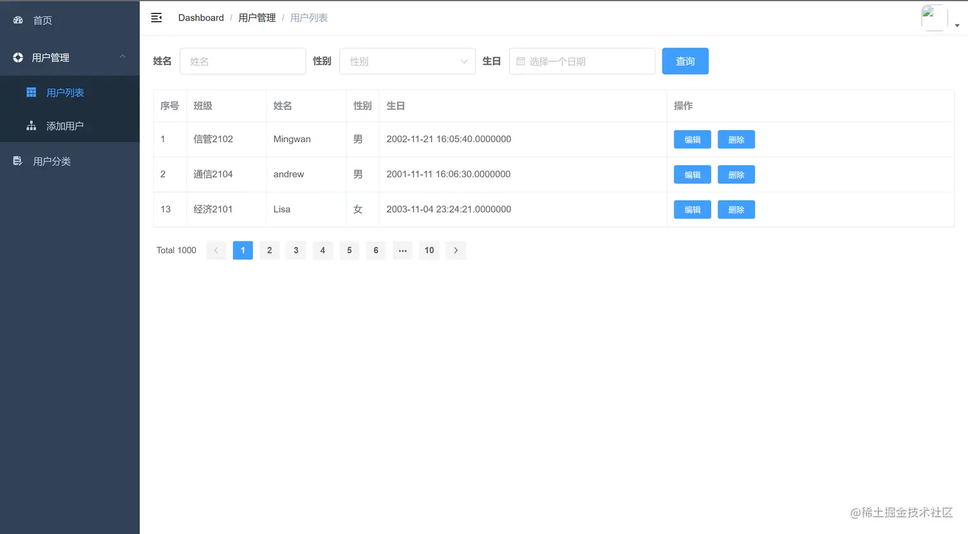968x534 pixels.
Task: Select current page 1 in pagination
Action: coord(243,250)
